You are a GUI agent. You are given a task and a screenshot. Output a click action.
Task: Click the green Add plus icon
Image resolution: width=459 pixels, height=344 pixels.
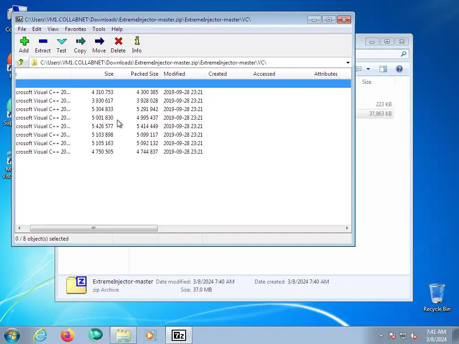[24, 41]
